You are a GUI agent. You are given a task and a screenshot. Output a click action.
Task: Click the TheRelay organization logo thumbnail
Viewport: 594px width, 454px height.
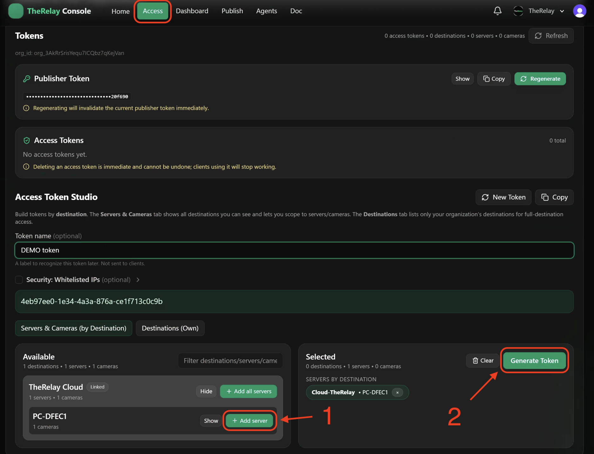click(x=518, y=11)
